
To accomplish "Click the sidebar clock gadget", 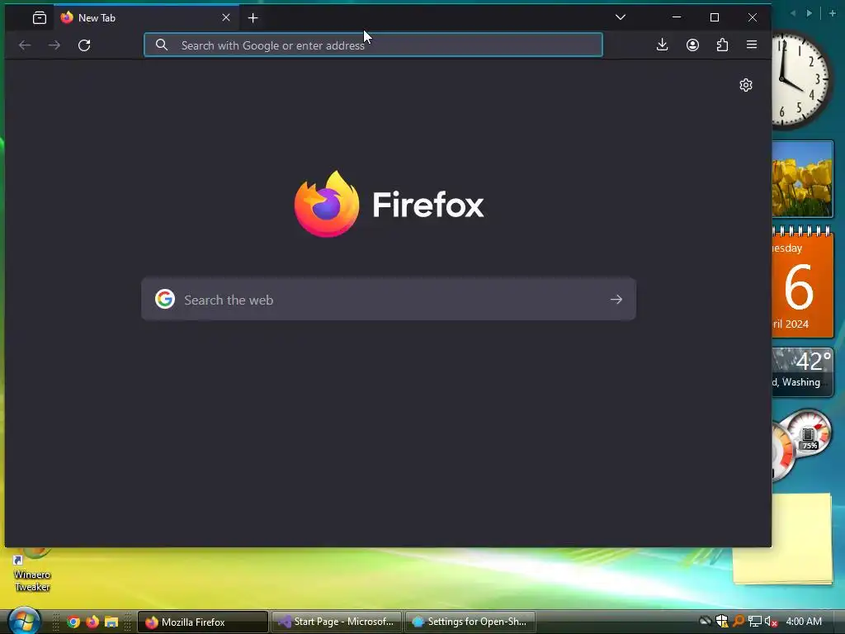I will pos(801,80).
